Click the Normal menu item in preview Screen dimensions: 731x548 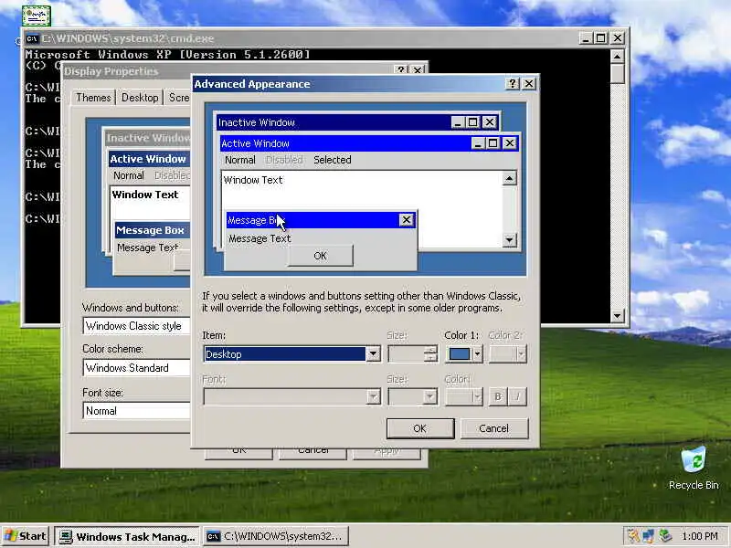click(240, 160)
